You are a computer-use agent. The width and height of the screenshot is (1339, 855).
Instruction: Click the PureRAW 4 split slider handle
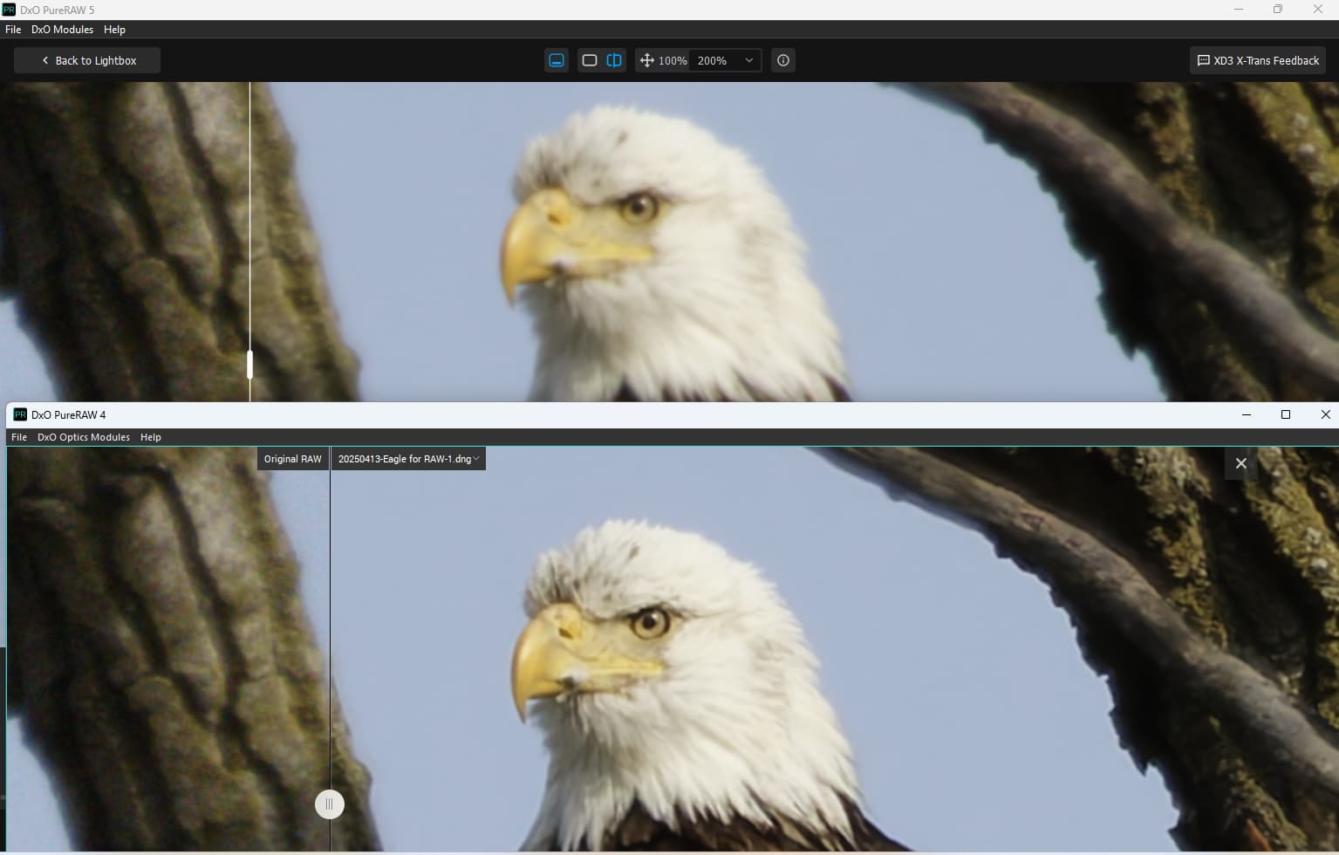point(330,804)
